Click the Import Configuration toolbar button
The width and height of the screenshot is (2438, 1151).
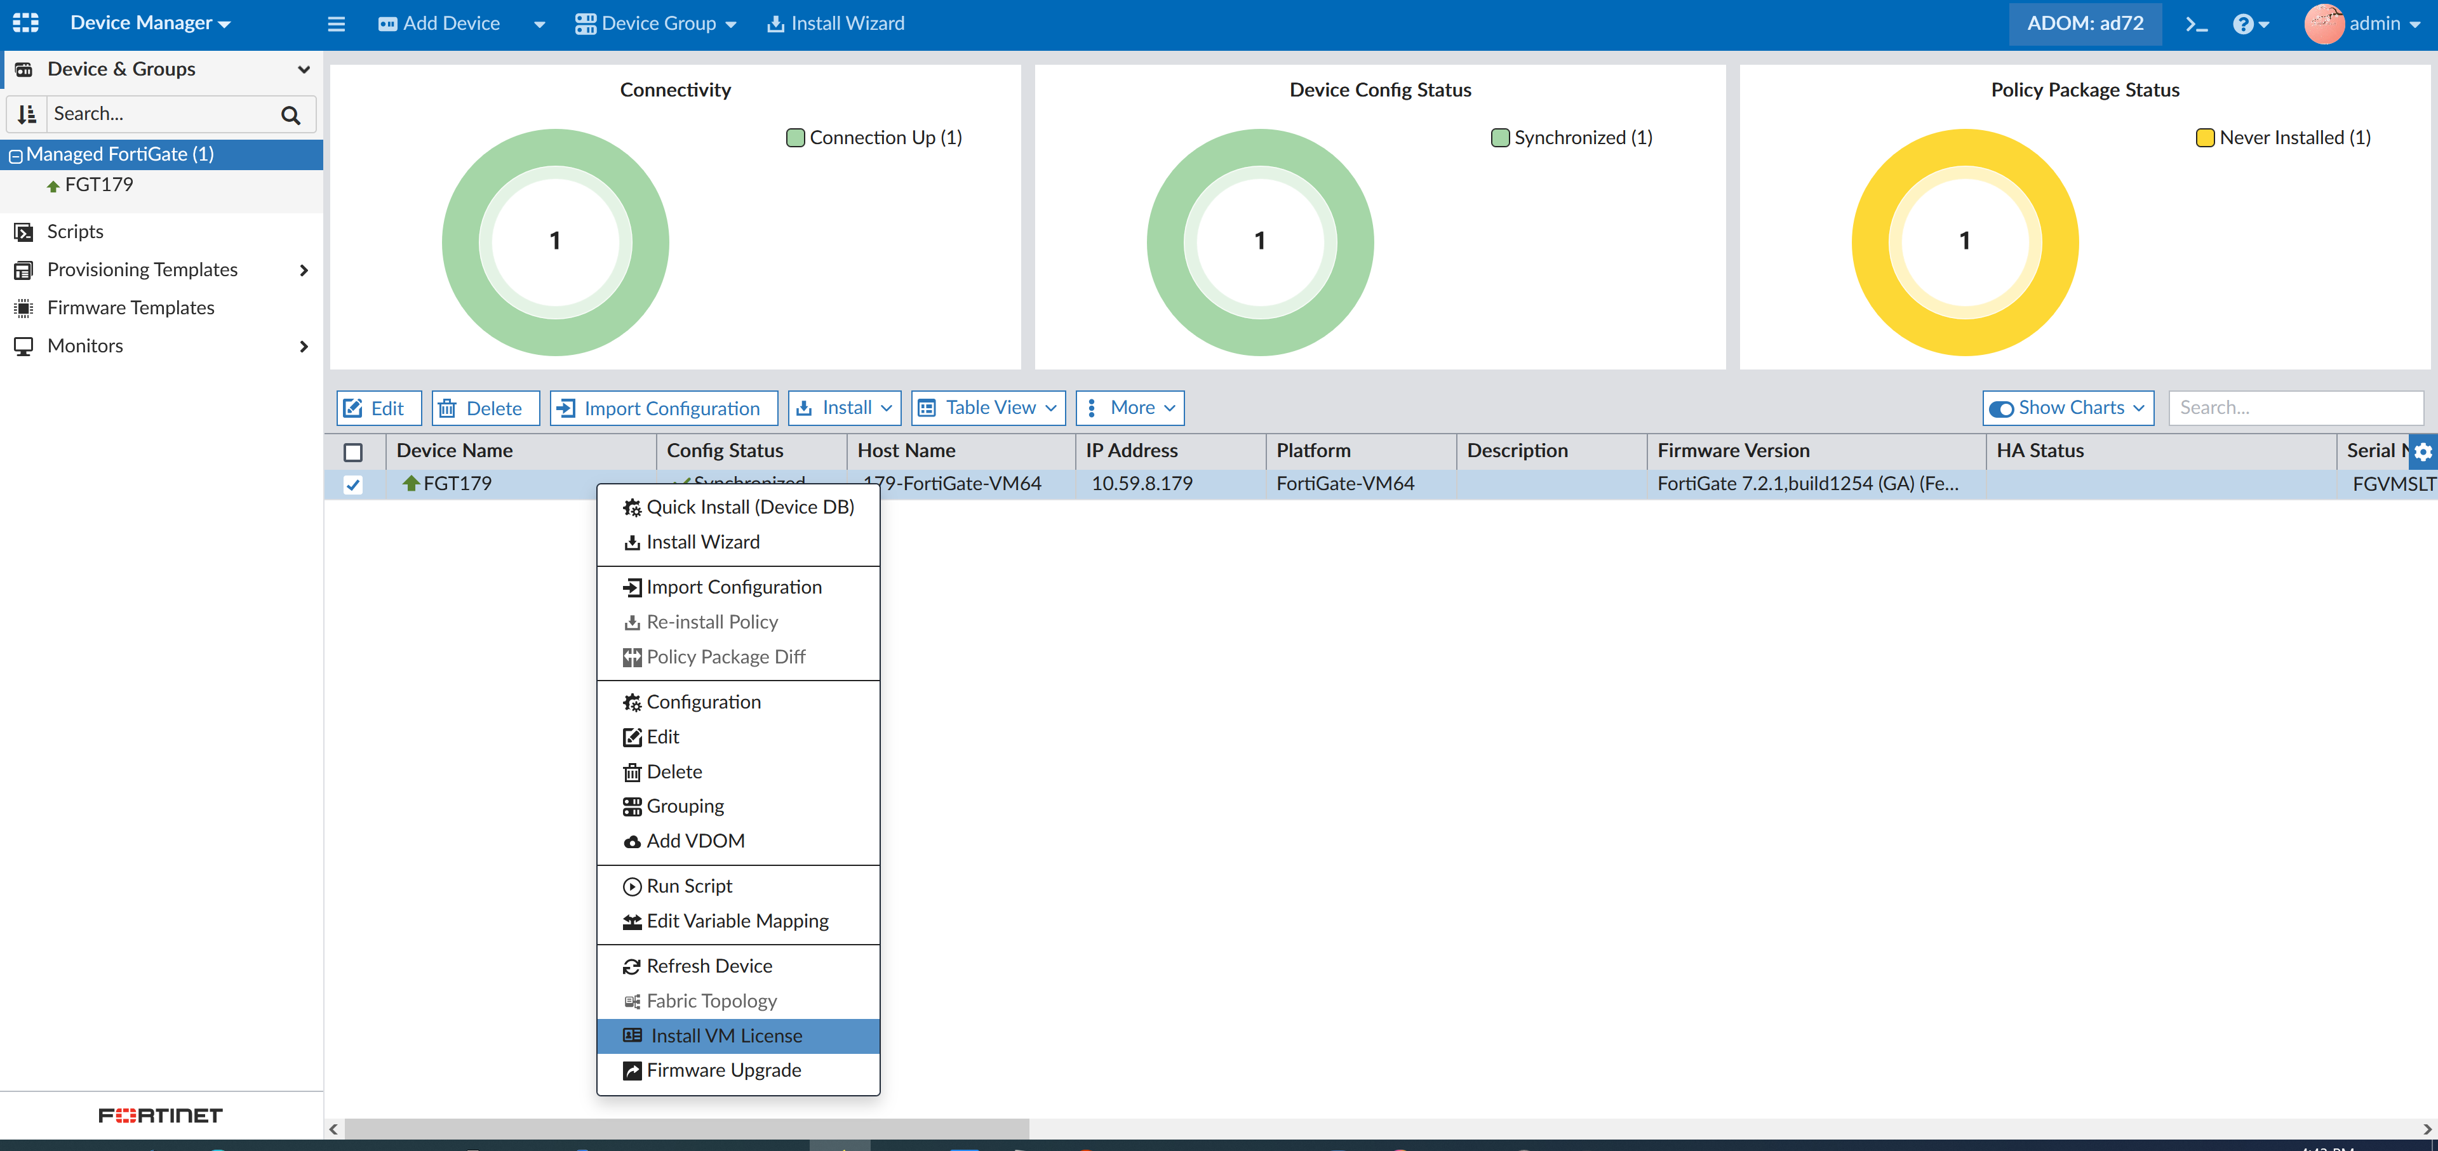coord(662,408)
